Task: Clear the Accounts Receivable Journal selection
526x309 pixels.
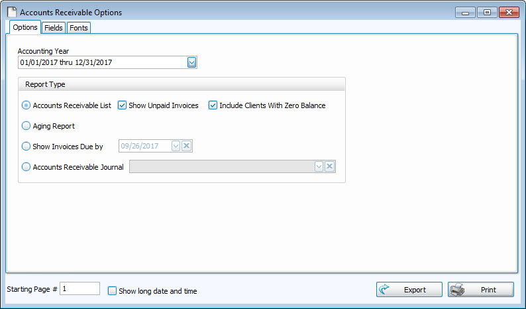Action: [x=330, y=167]
